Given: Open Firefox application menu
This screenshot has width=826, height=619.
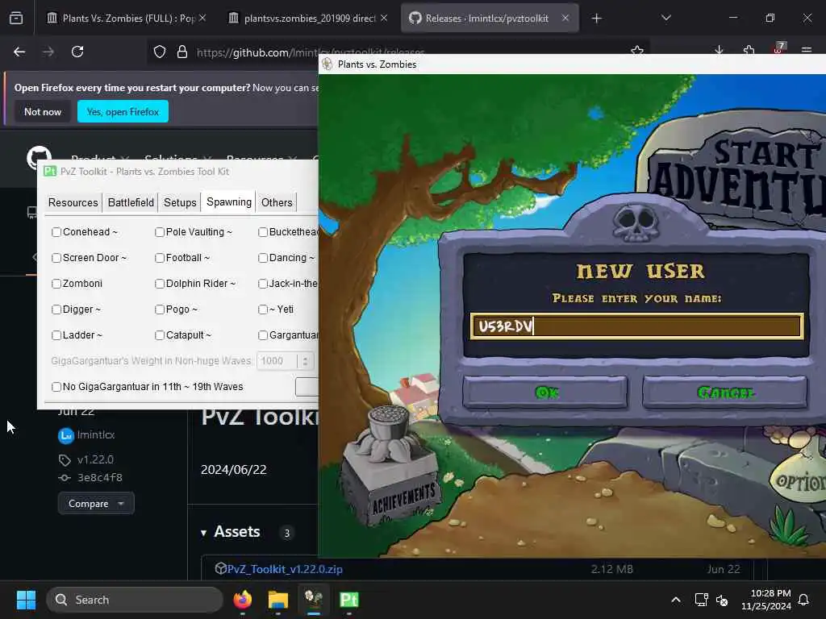Looking at the screenshot, I should (806, 51).
